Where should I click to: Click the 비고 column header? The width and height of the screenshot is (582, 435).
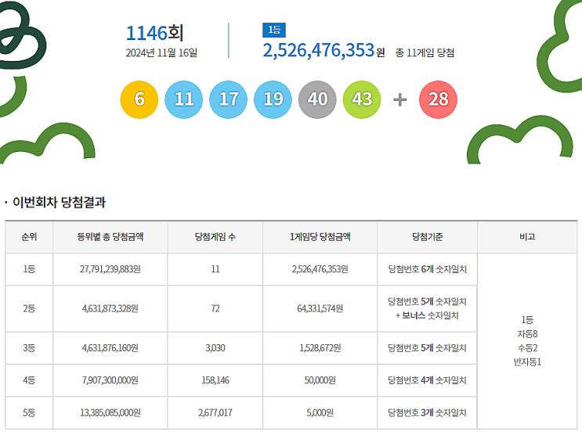point(527,236)
